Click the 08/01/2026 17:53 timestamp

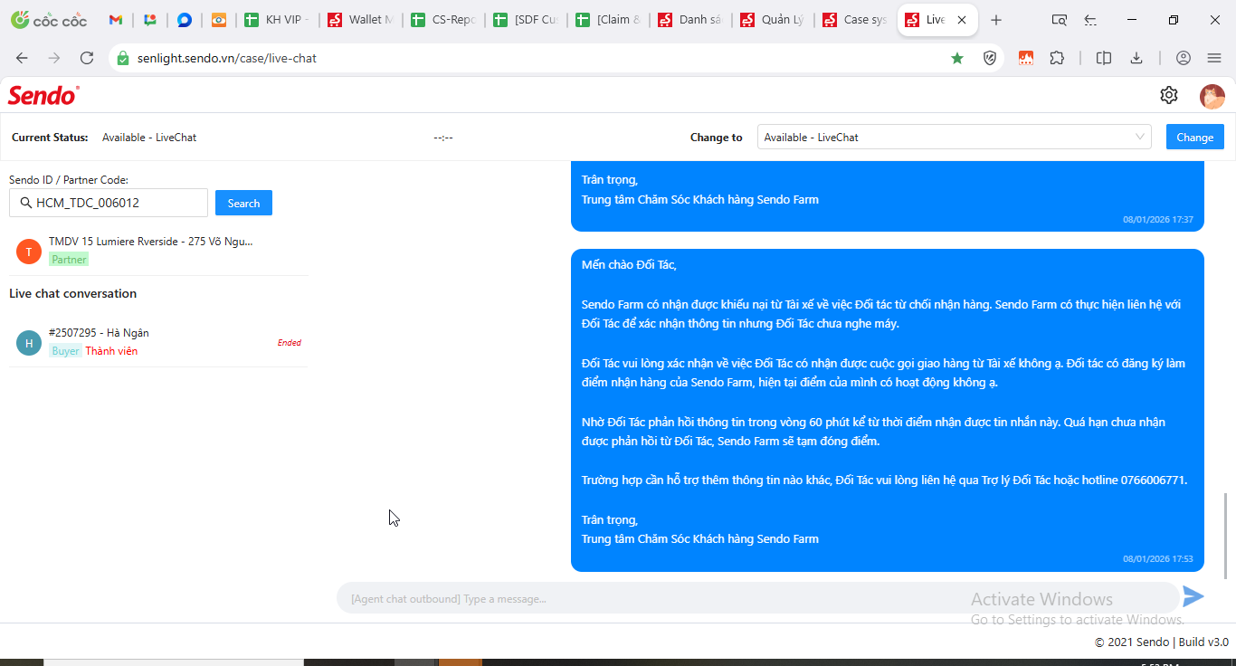tap(1158, 559)
